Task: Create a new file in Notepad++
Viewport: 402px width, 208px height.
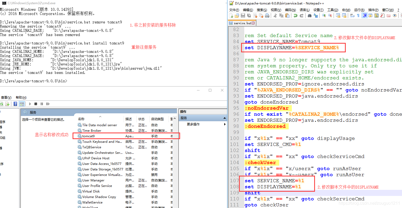Action: 231,16
